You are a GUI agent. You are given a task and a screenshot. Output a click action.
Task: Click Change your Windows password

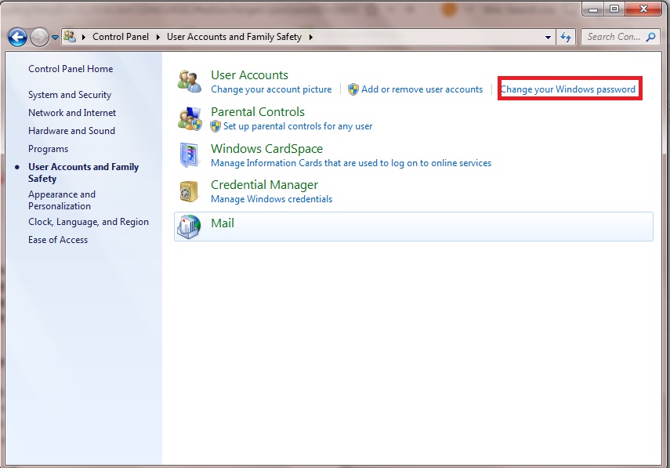pyautogui.click(x=568, y=89)
